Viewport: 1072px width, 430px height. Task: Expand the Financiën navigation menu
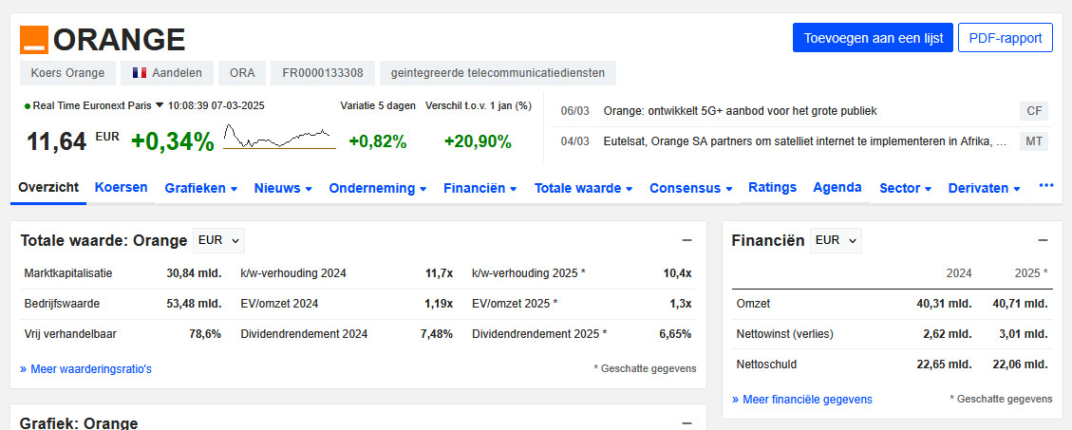480,188
